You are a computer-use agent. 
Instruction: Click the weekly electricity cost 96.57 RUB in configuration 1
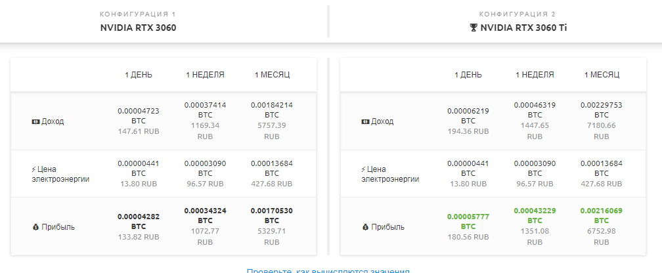pyautogui.click(x=205, y=184)
